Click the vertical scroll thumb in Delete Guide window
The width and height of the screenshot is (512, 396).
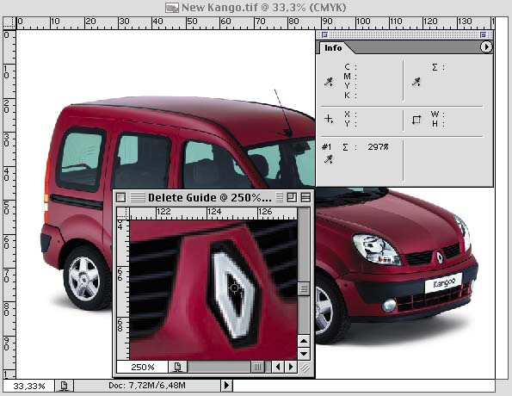tap(304, 289)
